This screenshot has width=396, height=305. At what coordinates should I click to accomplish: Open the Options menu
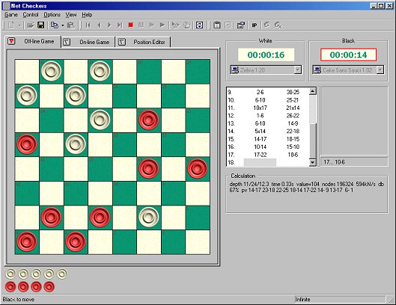pyautogui.click(x=52, y=15)
